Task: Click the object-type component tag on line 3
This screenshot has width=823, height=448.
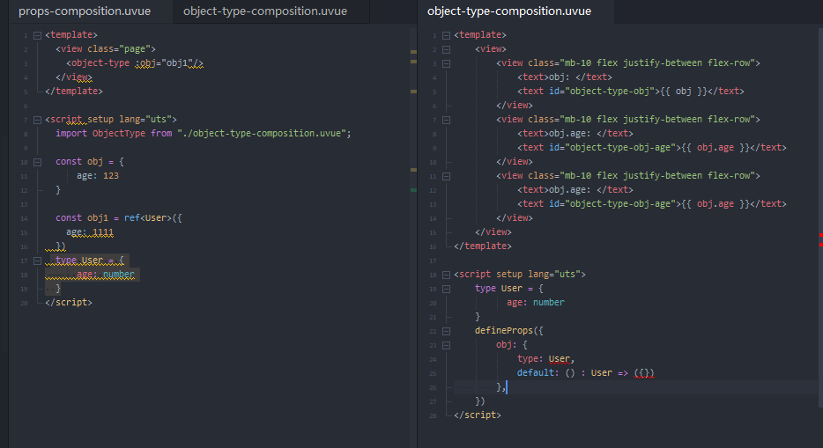Action: point(135,62)
